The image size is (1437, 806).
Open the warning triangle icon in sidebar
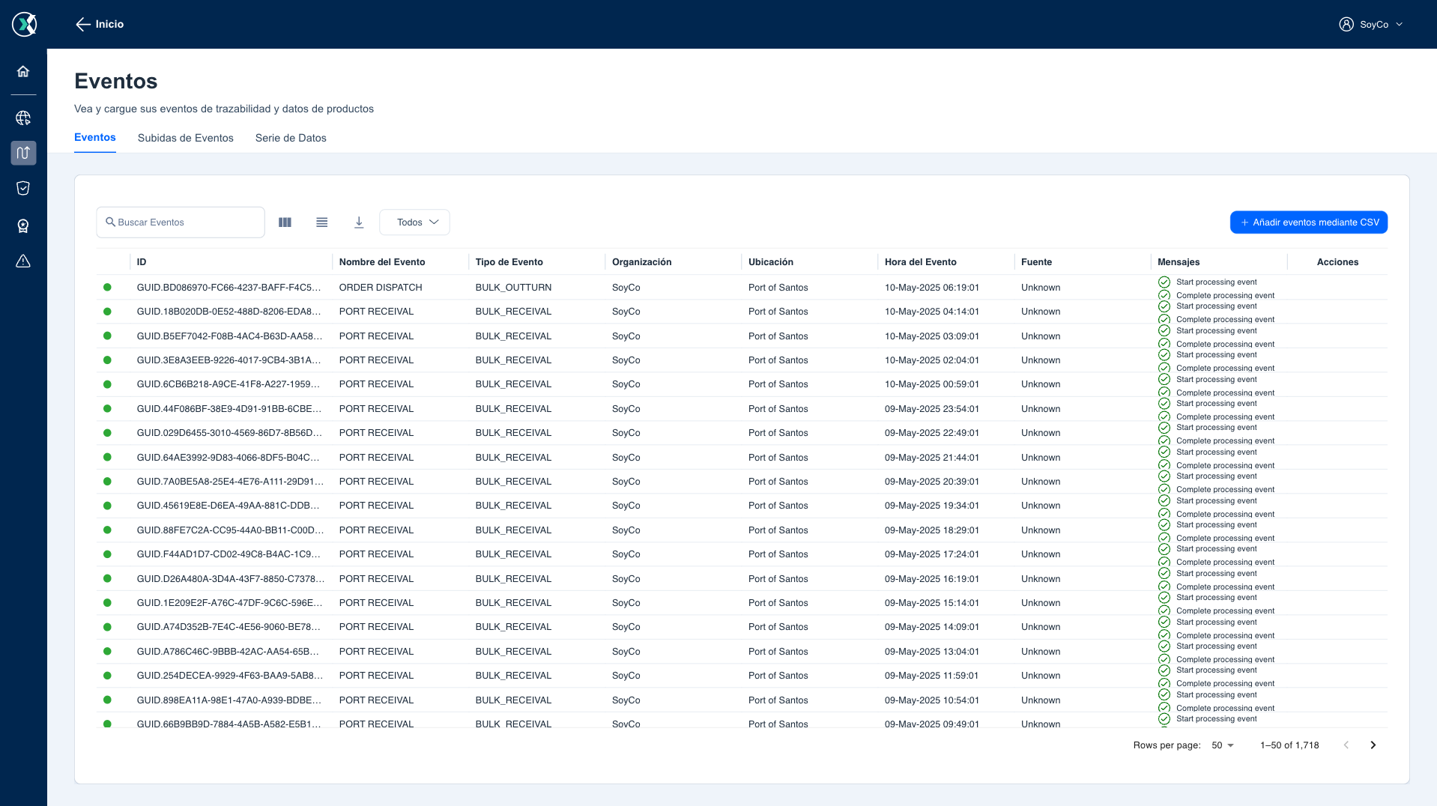23,261
